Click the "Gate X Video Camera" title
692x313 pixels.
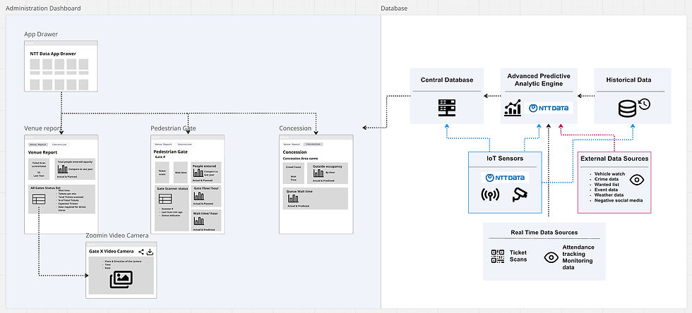tap(112, 251)
